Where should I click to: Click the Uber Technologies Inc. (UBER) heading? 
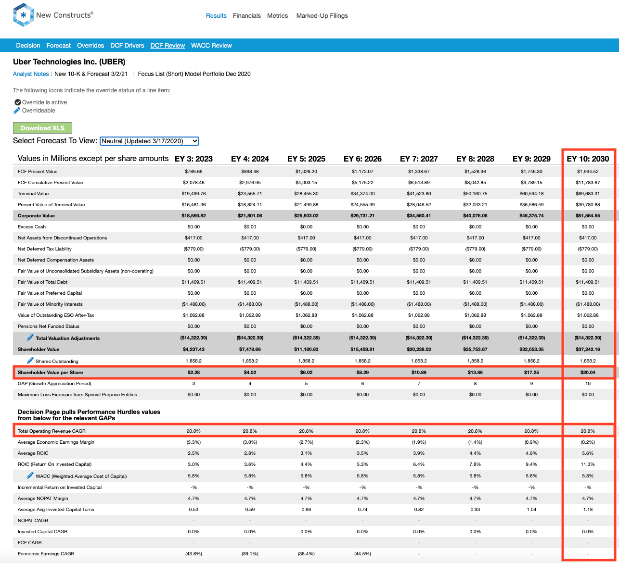tap(69, 62)
